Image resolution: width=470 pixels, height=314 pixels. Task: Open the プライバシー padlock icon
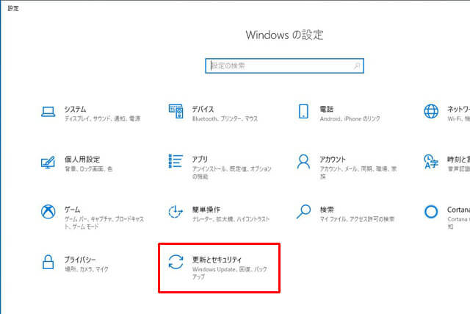tap(48, 262)
